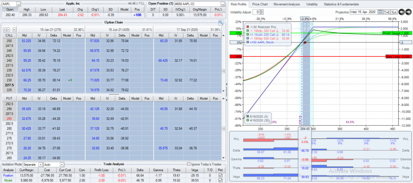
Task: Click the Theta value 15.02 in greeks panel
Action: click(305, 168)
